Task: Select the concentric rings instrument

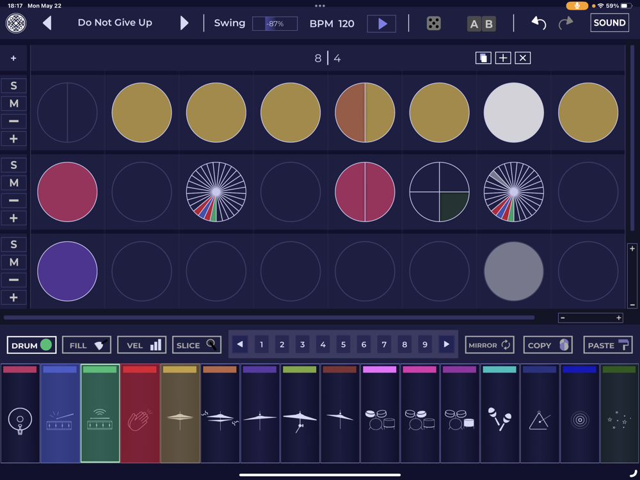Action: (x=580, y=413)
